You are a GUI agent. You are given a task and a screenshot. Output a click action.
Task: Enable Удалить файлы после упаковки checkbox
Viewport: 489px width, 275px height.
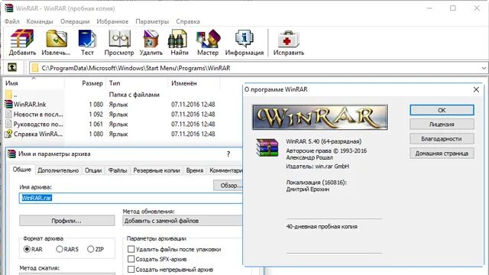(131, 249)
